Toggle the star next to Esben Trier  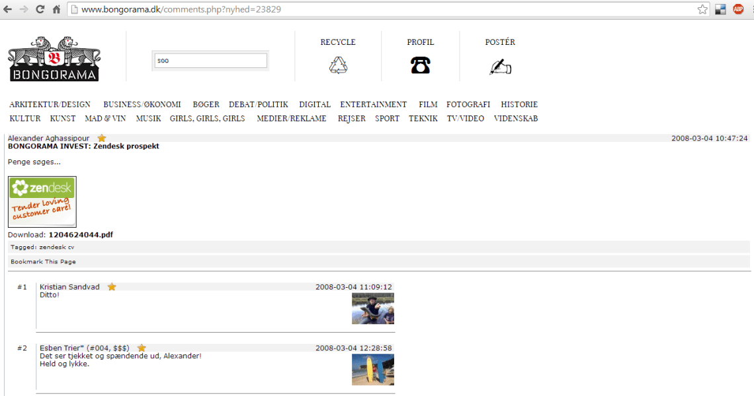pos(141,347)
